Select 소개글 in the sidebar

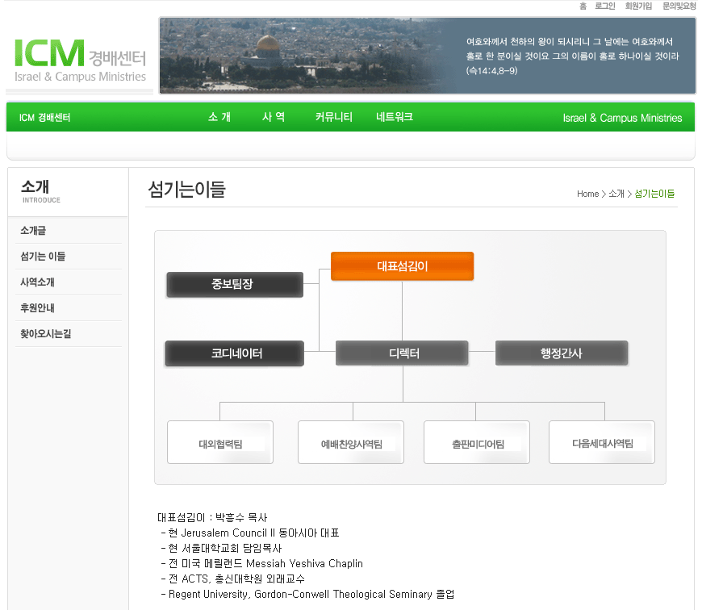pyautogui.click(x=33, y=231)
